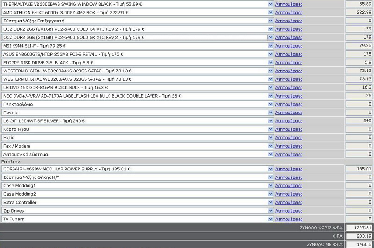Open the NEC DVD+/-R/RW AD-7173A dropdown
This screenshot has height=248, width=374.
pos(137,96)
